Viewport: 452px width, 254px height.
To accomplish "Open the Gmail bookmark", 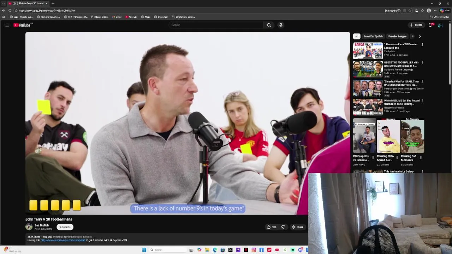I will [x=117, y=17].
